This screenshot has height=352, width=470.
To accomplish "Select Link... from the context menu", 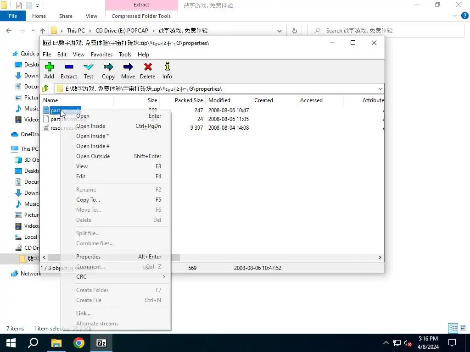I will [116, 313].
